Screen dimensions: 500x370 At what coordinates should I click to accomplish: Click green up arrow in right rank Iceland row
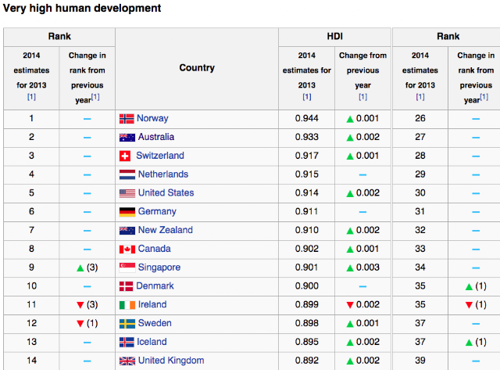coord(469,343)
